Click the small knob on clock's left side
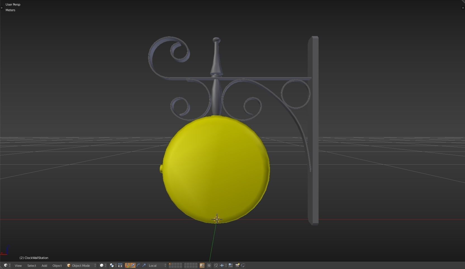465x269 pixels. pos(161,169)
